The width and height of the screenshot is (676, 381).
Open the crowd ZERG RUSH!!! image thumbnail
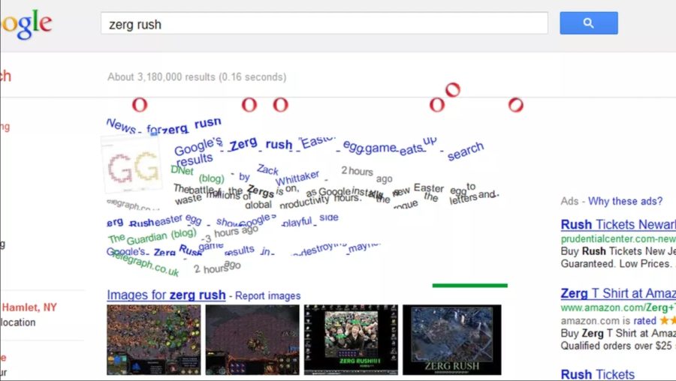351,339
